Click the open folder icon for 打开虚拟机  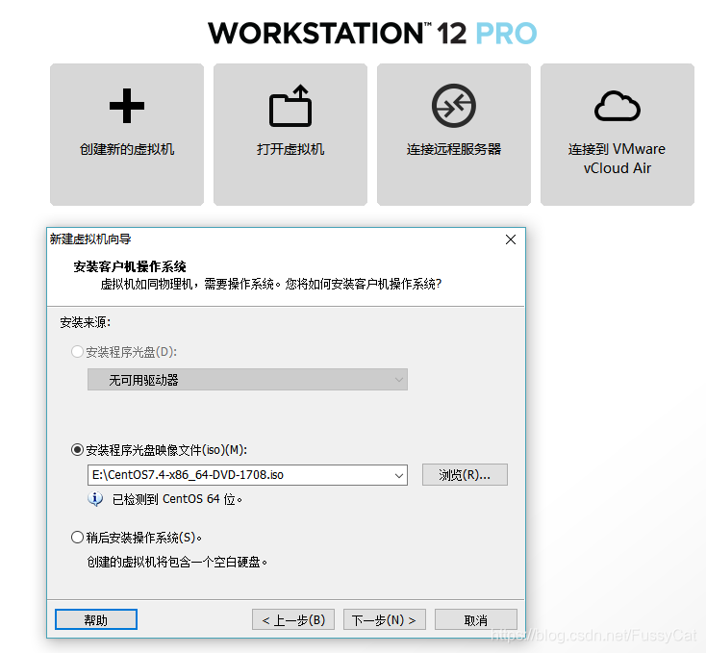[290, 106]
